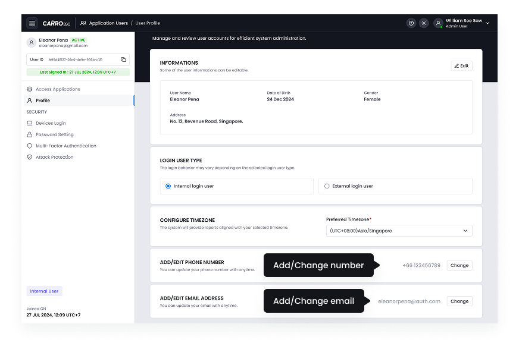Toggle the light theme icon in the header
The image size is (519, 352).
coord(424,23)
